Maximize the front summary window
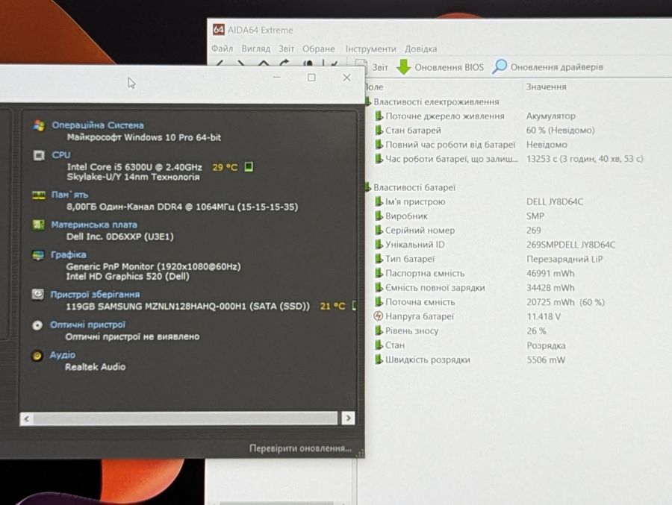The width and height of the screenshot is (672, 505). (311, 78)
